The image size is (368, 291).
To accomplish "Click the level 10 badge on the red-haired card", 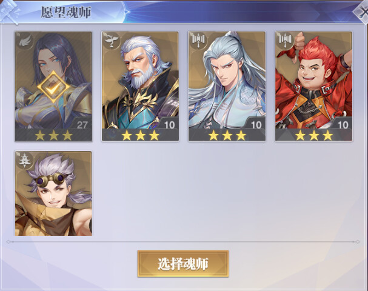I will 343,125.
